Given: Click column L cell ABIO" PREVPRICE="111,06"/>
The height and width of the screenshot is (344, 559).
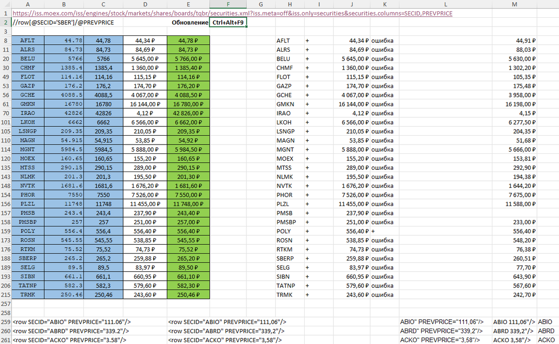Looking at the screenshot, I should pyautogui.click(x=442, y=322).
